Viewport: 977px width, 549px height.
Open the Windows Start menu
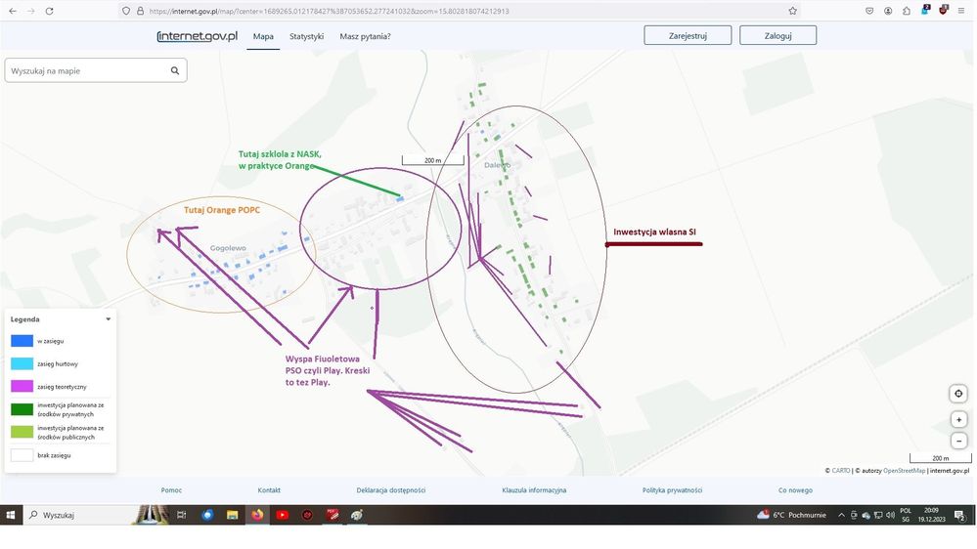click(11, 515)
